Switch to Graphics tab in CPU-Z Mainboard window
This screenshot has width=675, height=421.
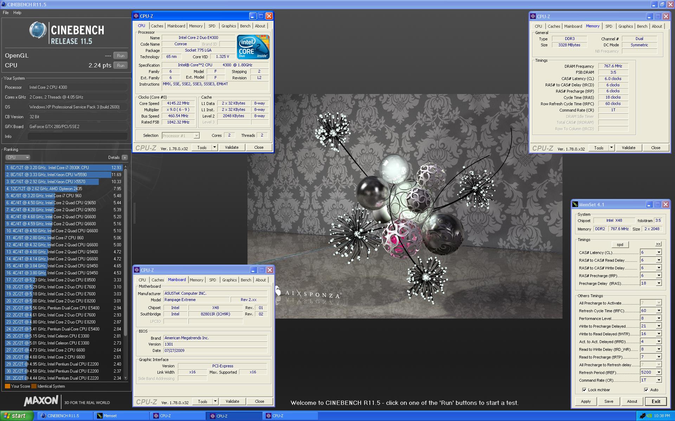point(230,280)
